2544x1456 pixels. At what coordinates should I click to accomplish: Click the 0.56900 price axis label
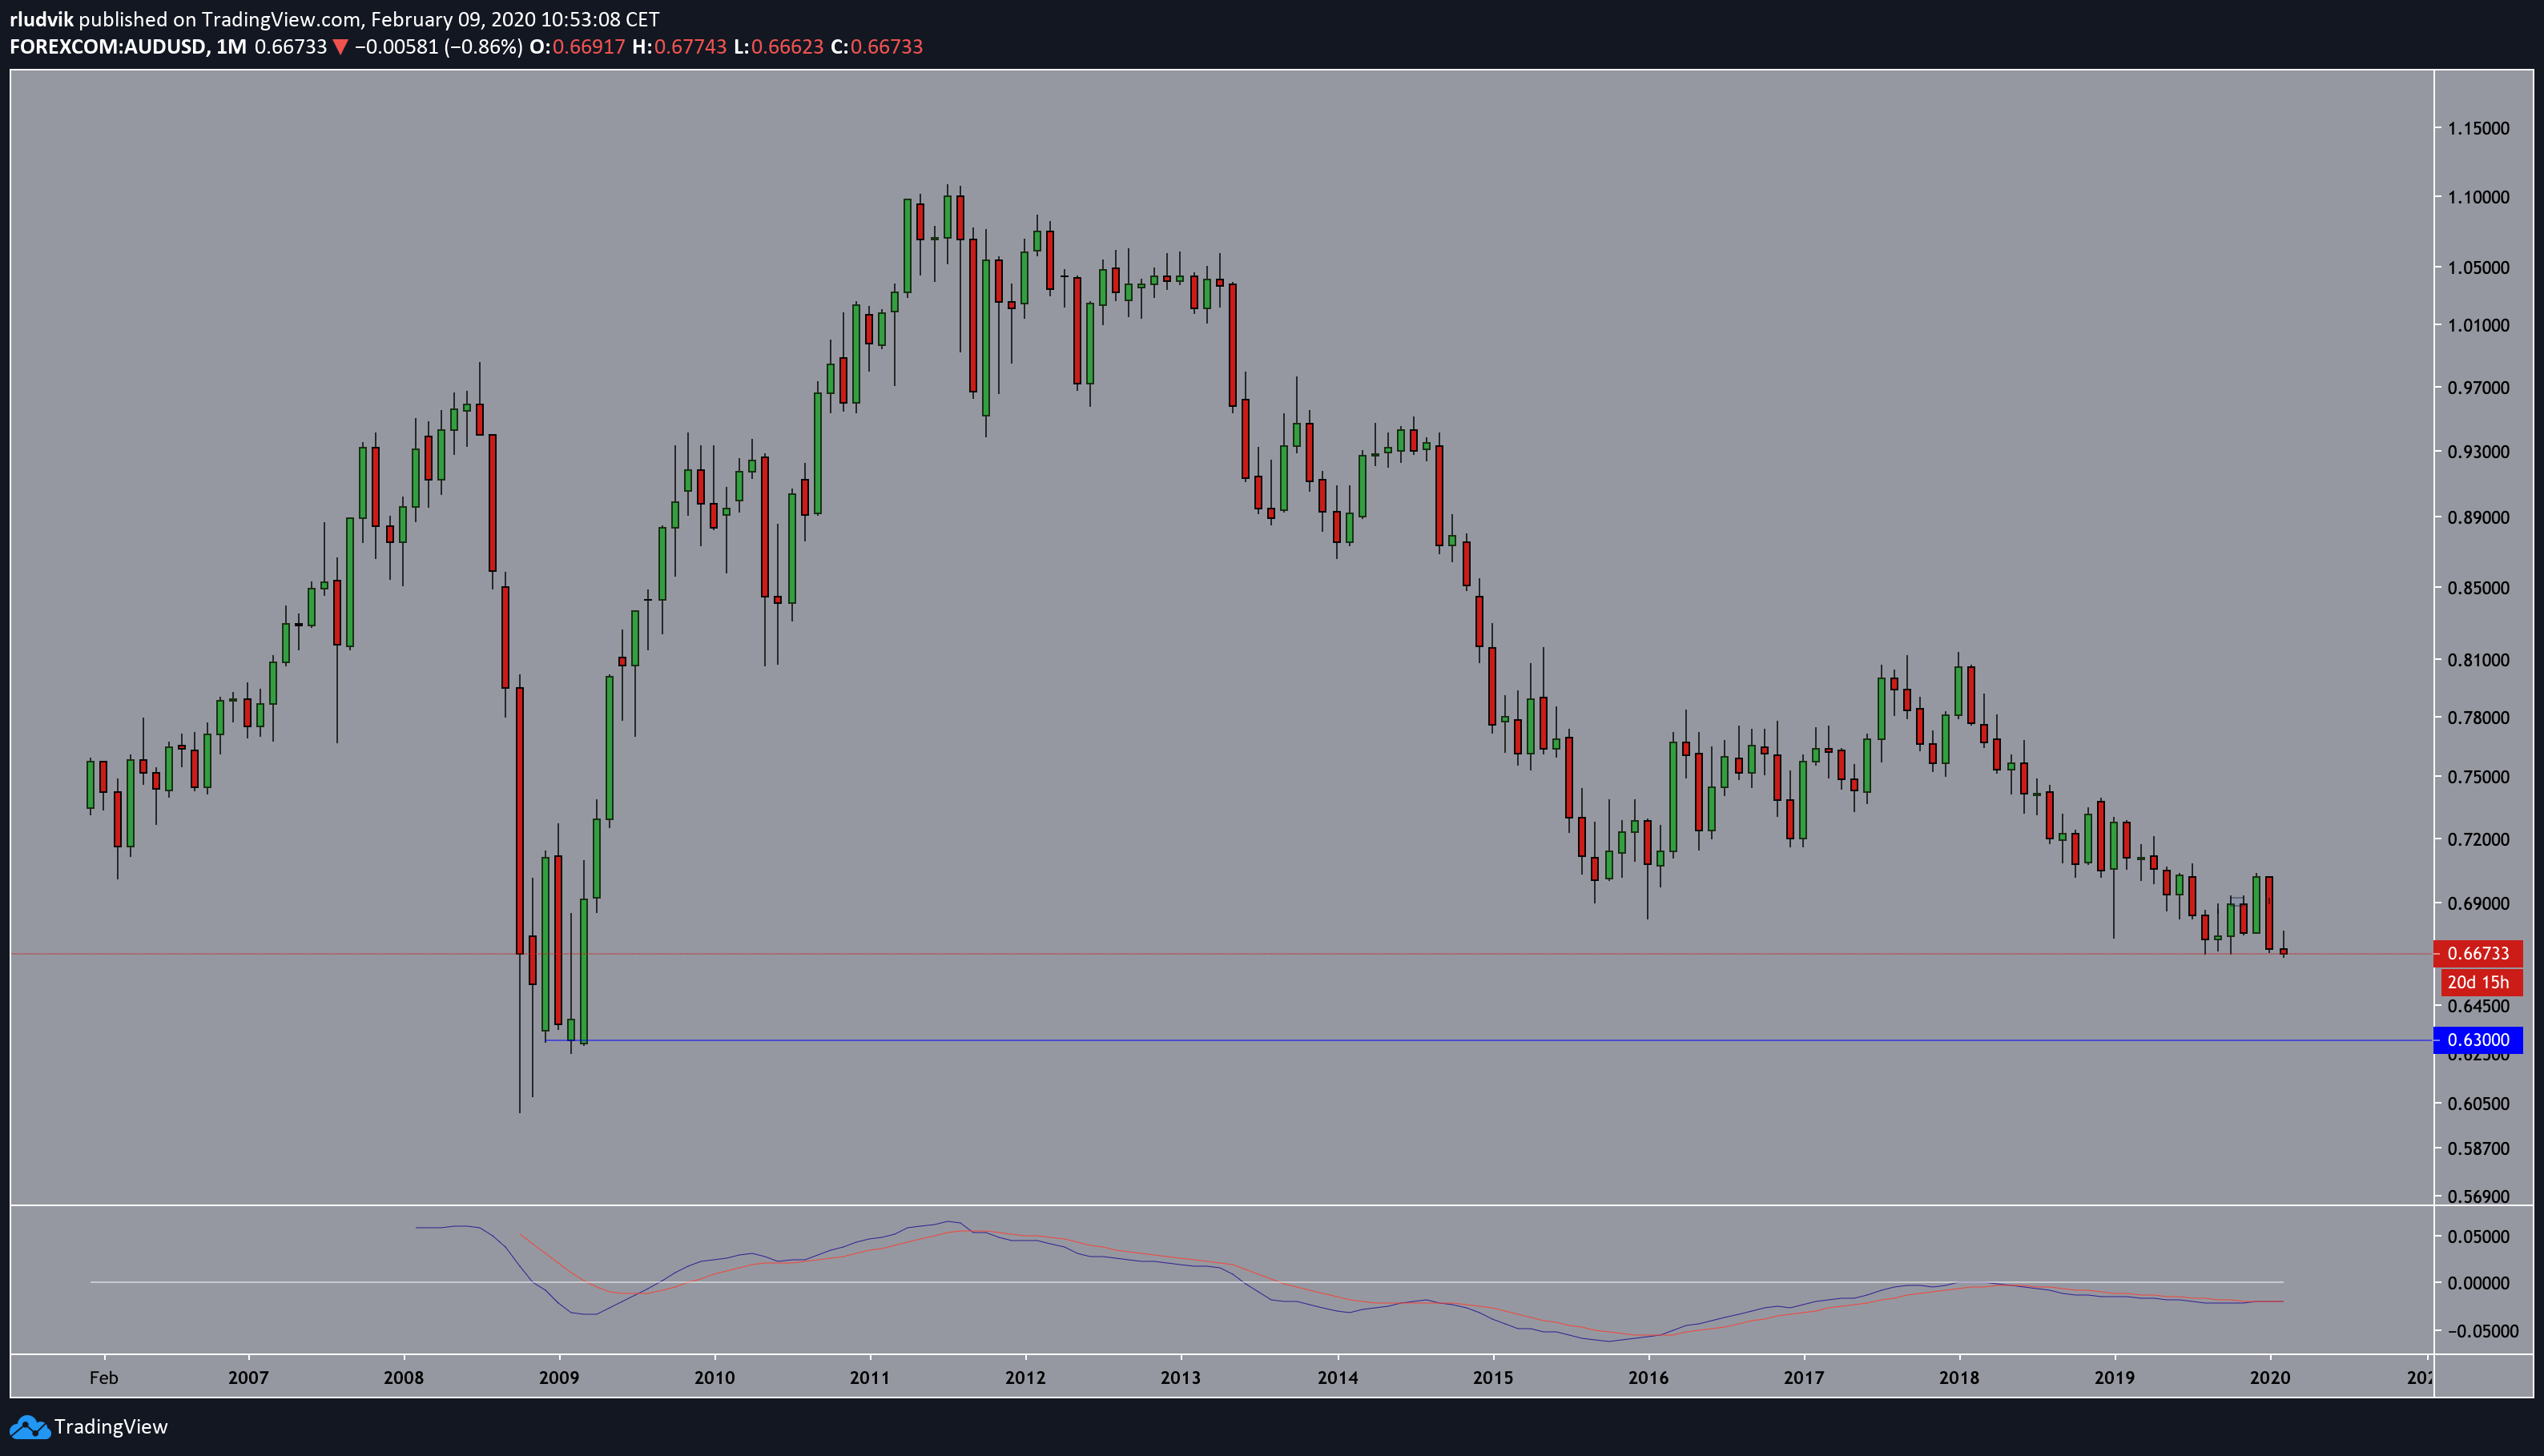pyautogui.click(x=2478, y=1196)
